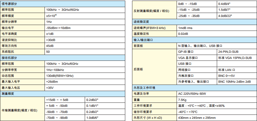Image resolution: width=257 pixels, height=121 pixels.
Task: Select the 测量精度 section header
Action: tap(62, 94)
